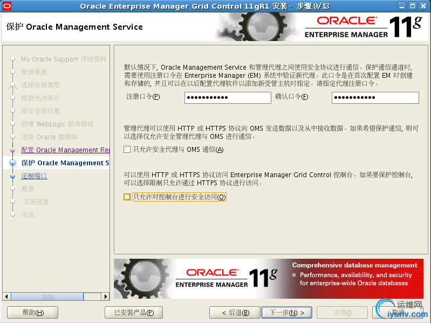Click the 指定安装位置 step text

tap(40, 111)
